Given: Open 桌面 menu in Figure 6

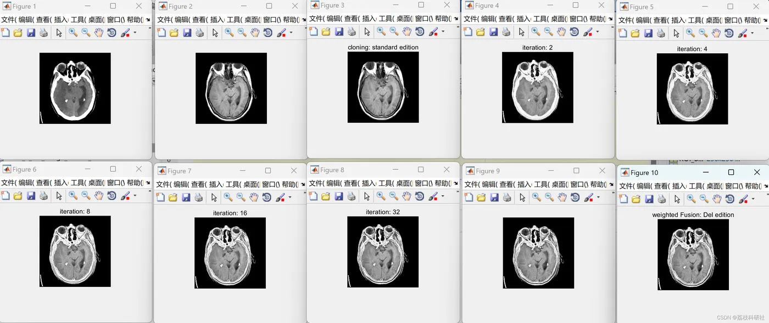Looking at the screenshot, I should (x=97, y=183).
